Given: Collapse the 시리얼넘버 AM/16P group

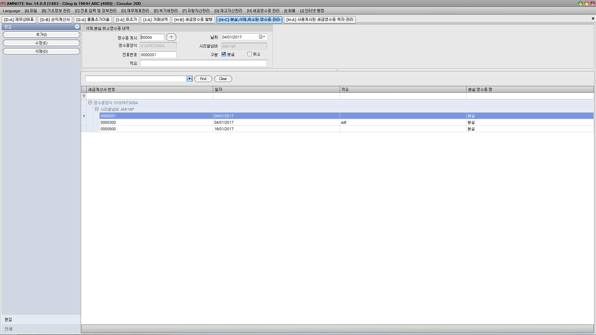Looking at the screenshot, I should pyautogui.click(x=97, y=109).
